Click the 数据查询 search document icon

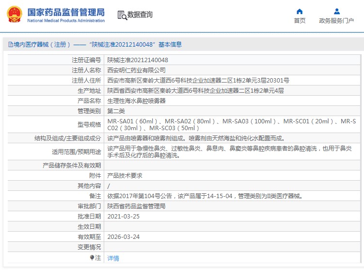pyautogui.click(x=122, y=15)
